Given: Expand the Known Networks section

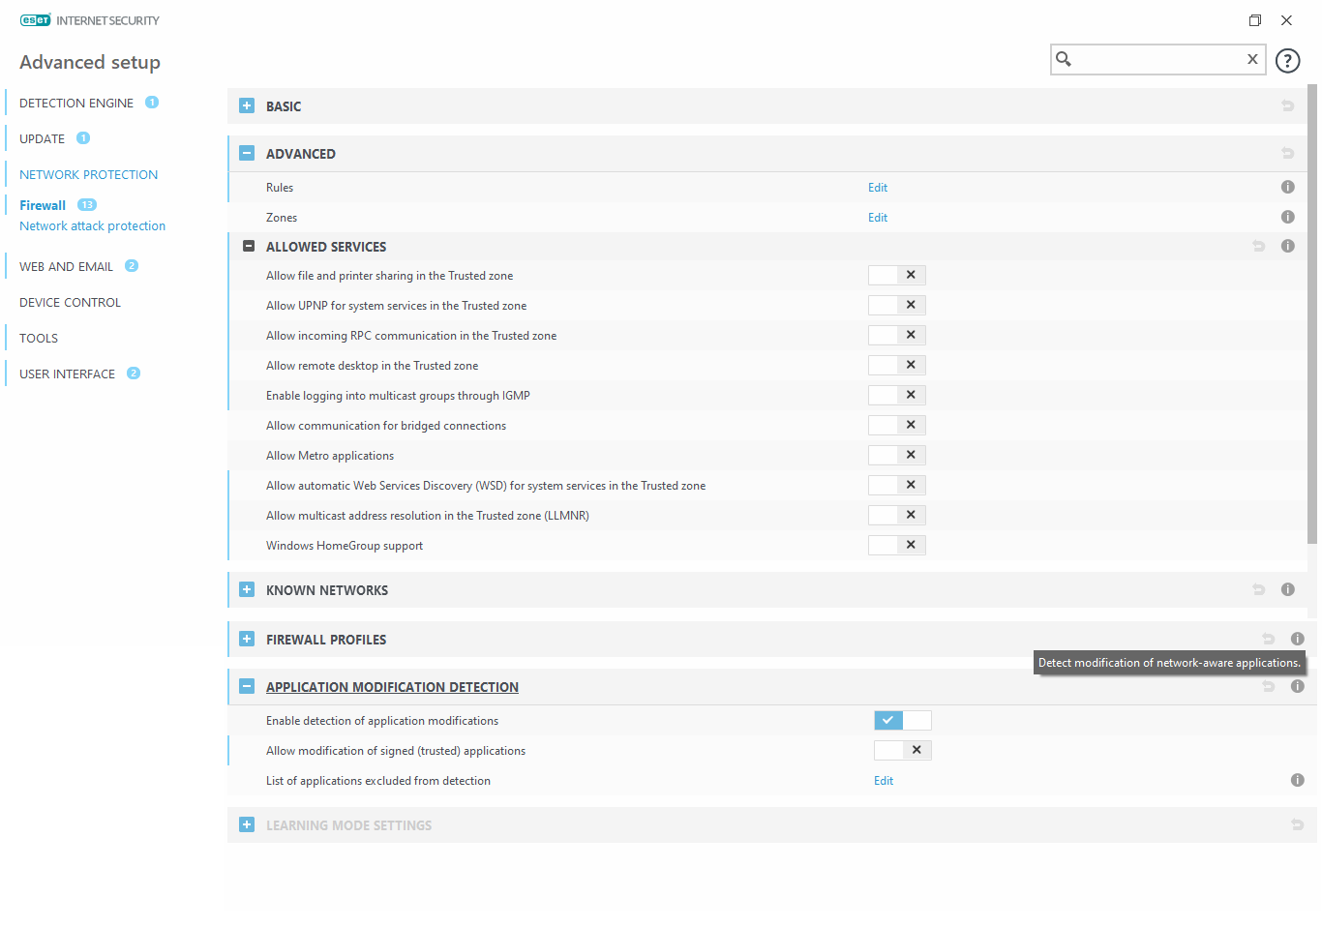Looking at the screenshot, I should [247, 589].
